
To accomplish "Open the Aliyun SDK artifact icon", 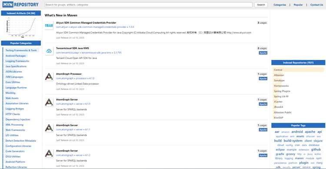I will [49, 25].
